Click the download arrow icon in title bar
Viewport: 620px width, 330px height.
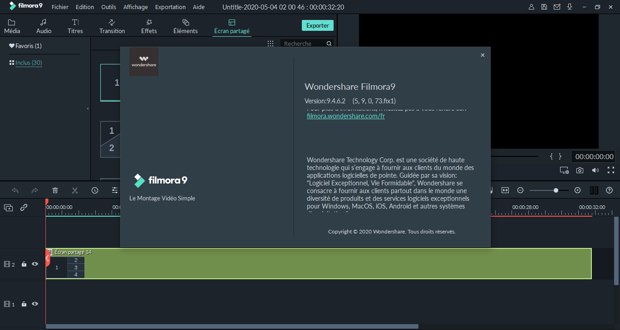(569, 7)
